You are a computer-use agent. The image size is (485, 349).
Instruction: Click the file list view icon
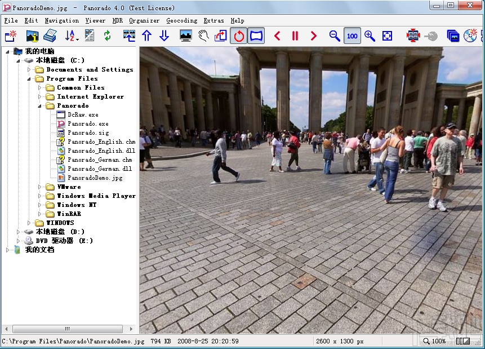point(90,36)
